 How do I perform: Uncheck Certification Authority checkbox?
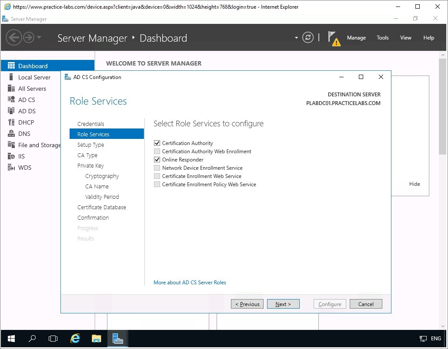click(x=157, y=143)
